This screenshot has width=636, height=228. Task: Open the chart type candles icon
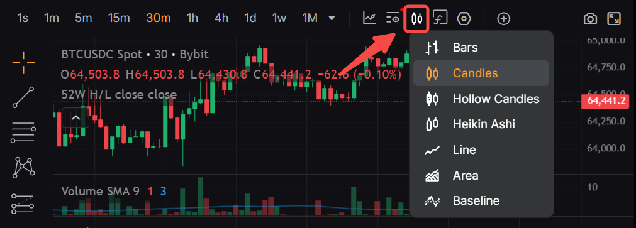click(x=417, y=19)
